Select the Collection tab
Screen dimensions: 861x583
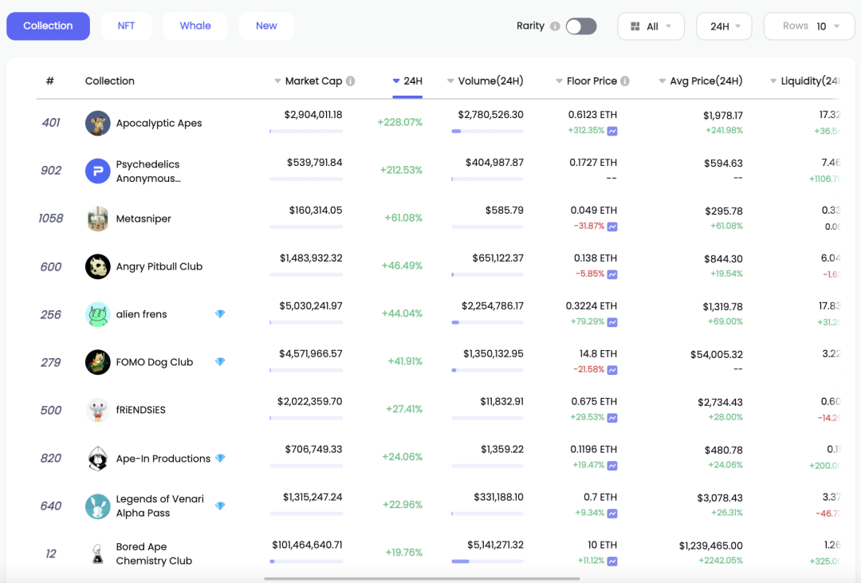click(x=49, y=26)
